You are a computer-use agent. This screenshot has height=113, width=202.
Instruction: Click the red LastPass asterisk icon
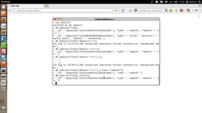pyautogui.click(x=181, y=10)
